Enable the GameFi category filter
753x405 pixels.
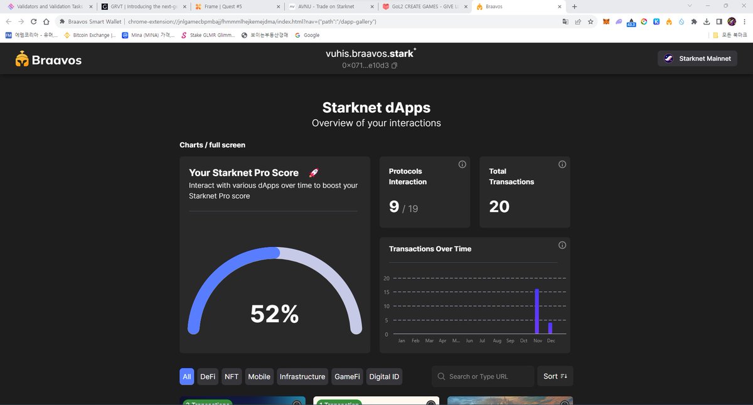346,376
